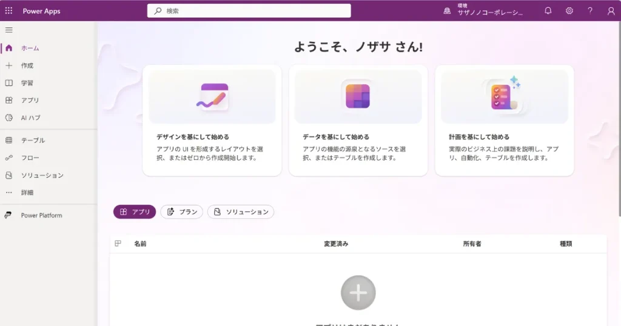The height and width of the screenshot is (326, 621).
Task: Open the app launcher waffle icon
Action: (x=8, y=11)
